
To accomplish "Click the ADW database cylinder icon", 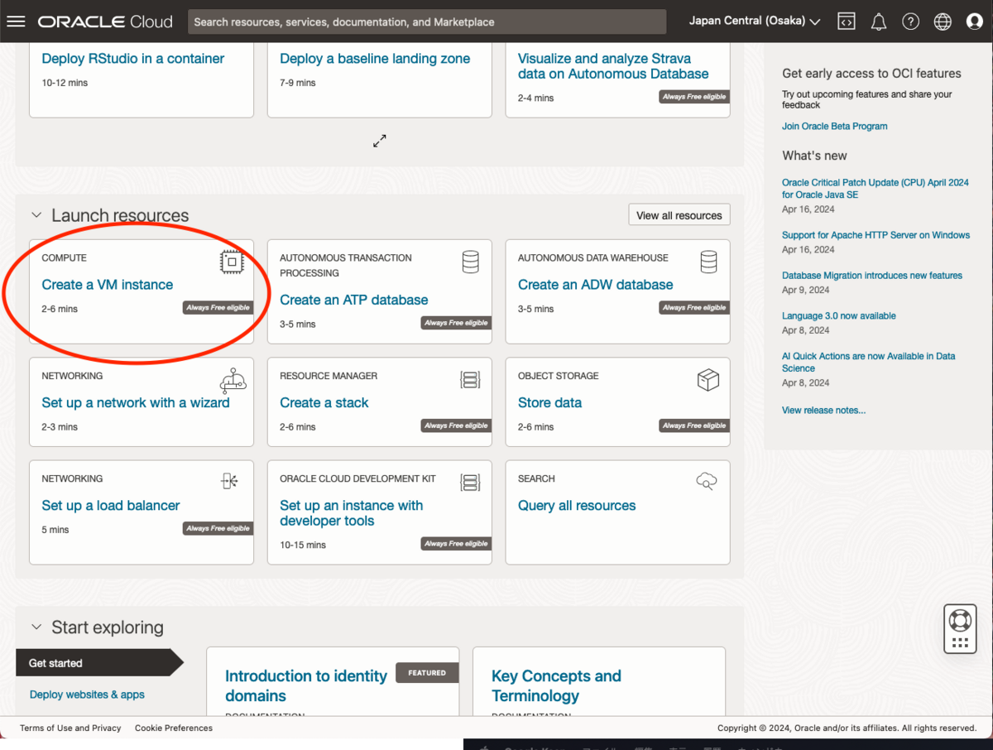I will [708, 262].
